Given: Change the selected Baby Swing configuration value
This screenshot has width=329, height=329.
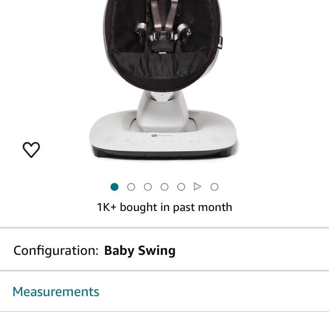Looking at the screenshot, I should 140,250.
